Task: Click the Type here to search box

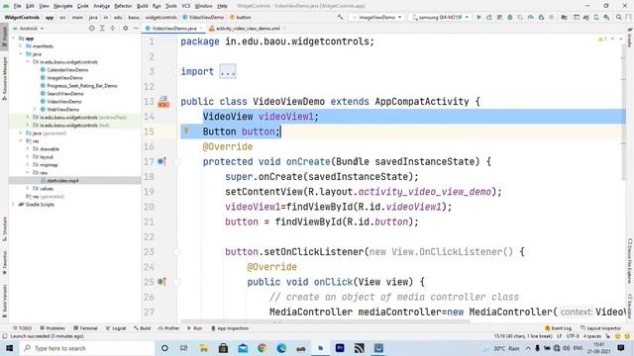Action: pos(87,348)
